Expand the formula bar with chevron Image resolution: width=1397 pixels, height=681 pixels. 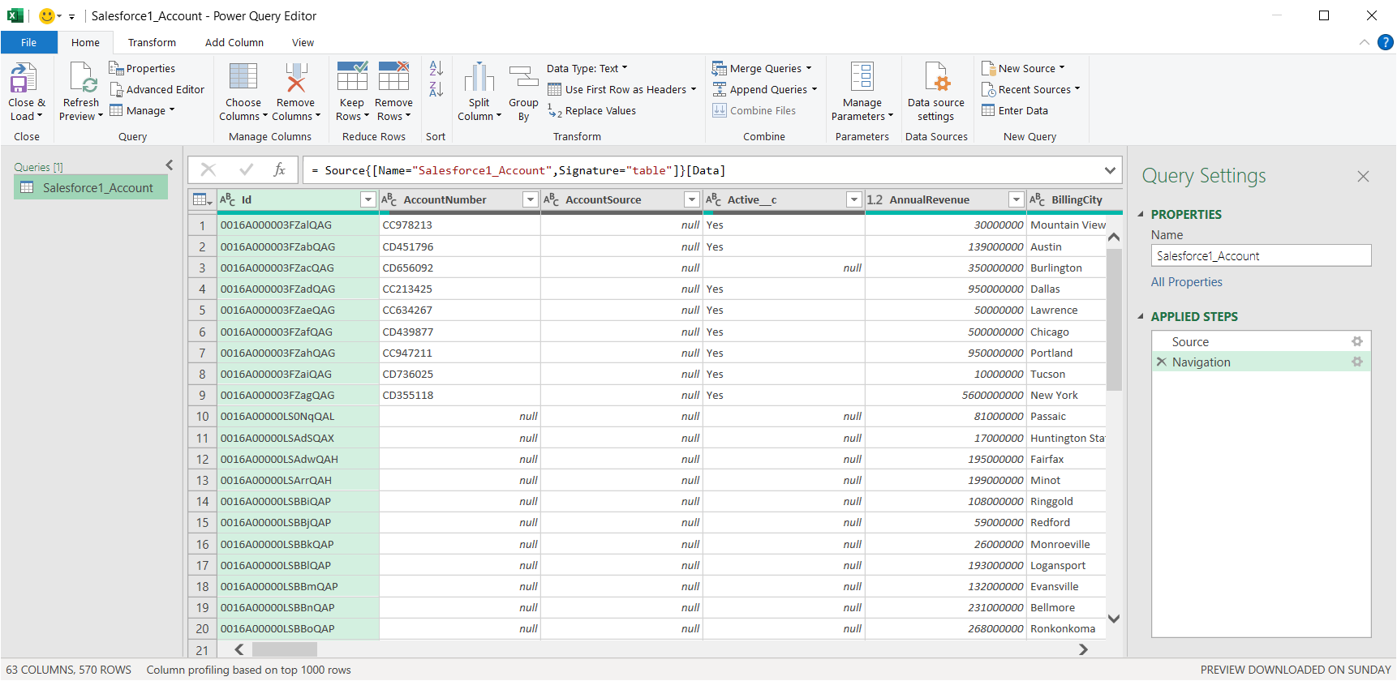pyautogui.click(x=1110, y=170)
